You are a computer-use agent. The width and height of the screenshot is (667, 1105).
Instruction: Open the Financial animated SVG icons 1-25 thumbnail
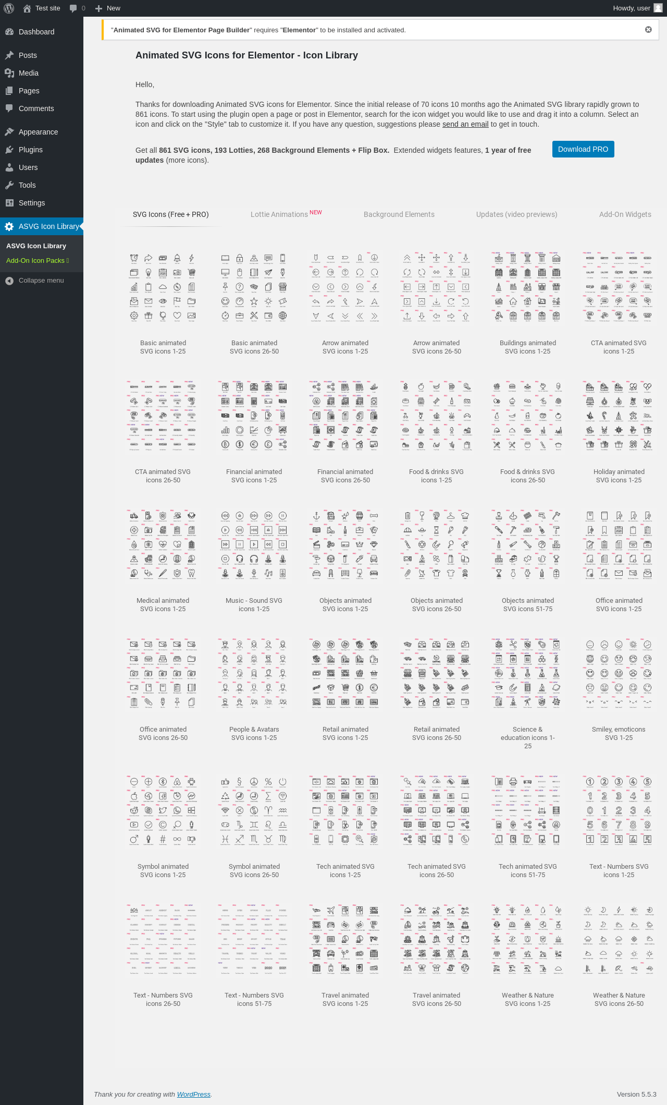(x=254, y=416)
